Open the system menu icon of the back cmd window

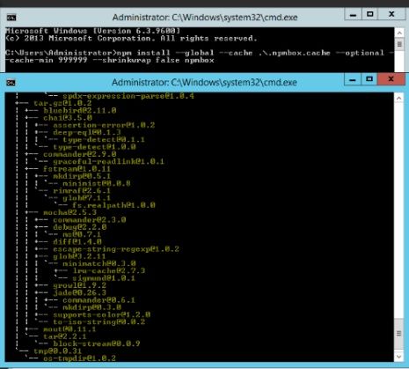coord(11,18)
